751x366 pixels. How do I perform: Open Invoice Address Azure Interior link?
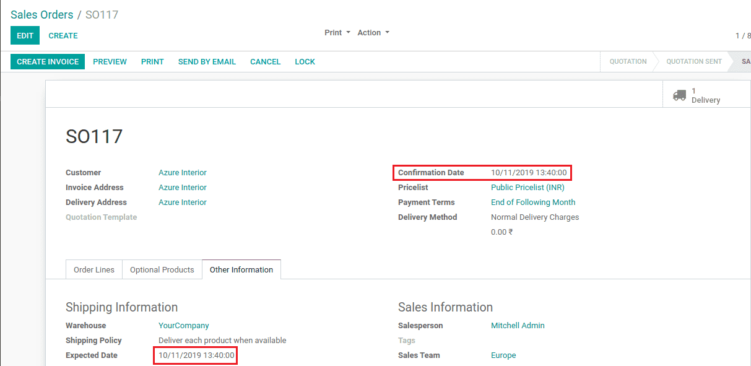click(x=183, y=188)
